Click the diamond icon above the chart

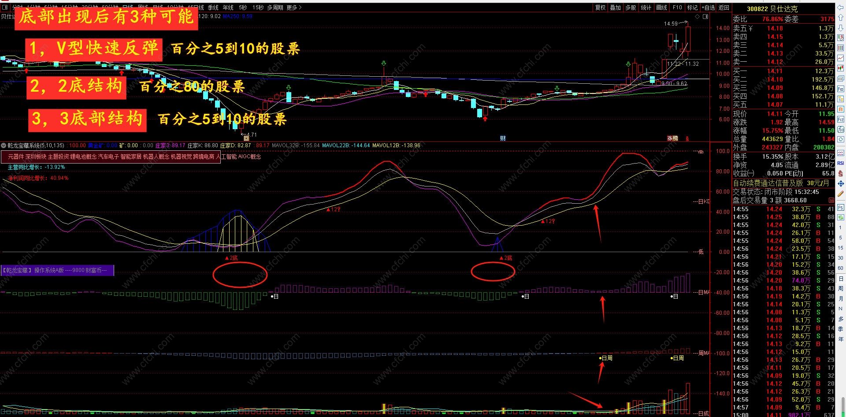pos(697,17)
